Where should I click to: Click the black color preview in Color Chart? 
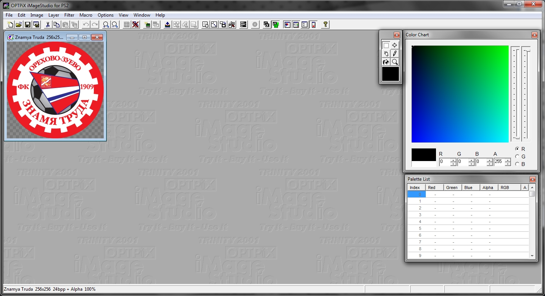424,155
